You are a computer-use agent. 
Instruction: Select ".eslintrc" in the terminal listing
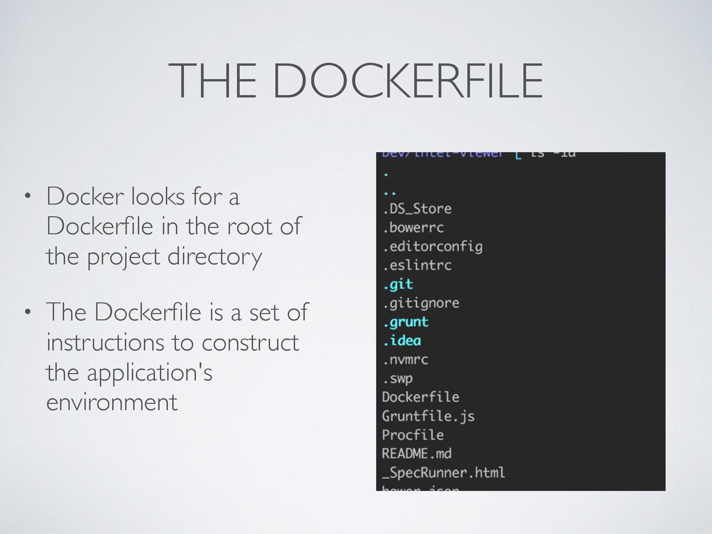pos(417,265)
